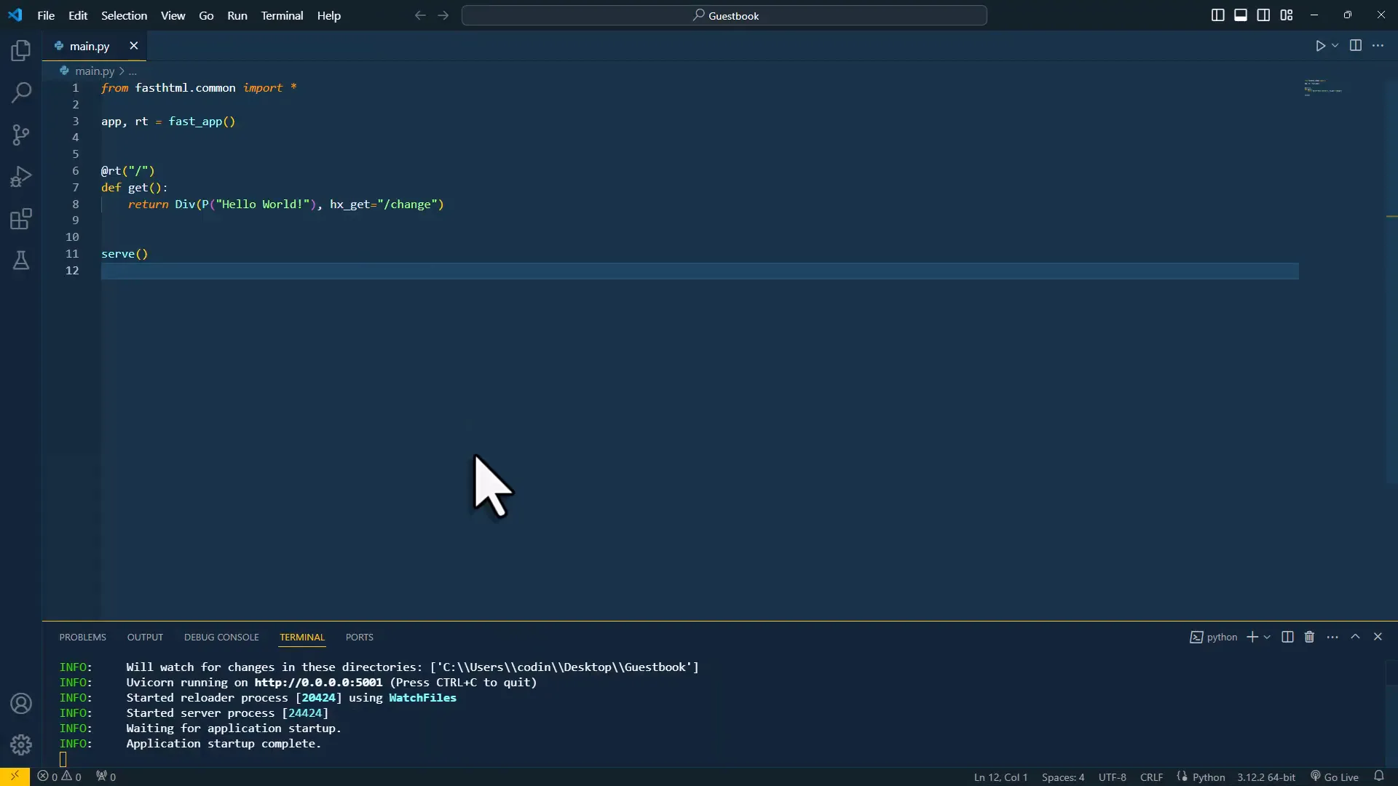The image size is (1398, 786).
Task: Open the launch new terminal dropdown chevron
Action: coord(1267,637)
